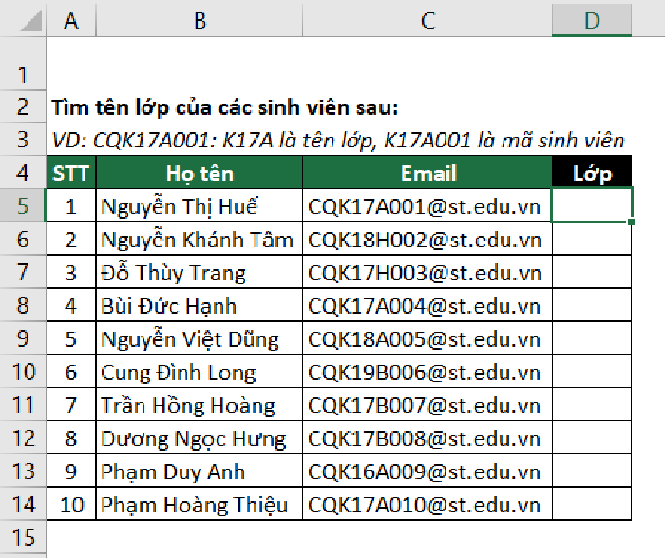Select row 12 header
This screenshot has height=558, width=665.
[23, 437]
